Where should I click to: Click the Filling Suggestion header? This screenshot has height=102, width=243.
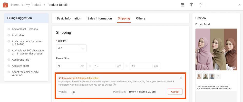click(x=26, y=18)
